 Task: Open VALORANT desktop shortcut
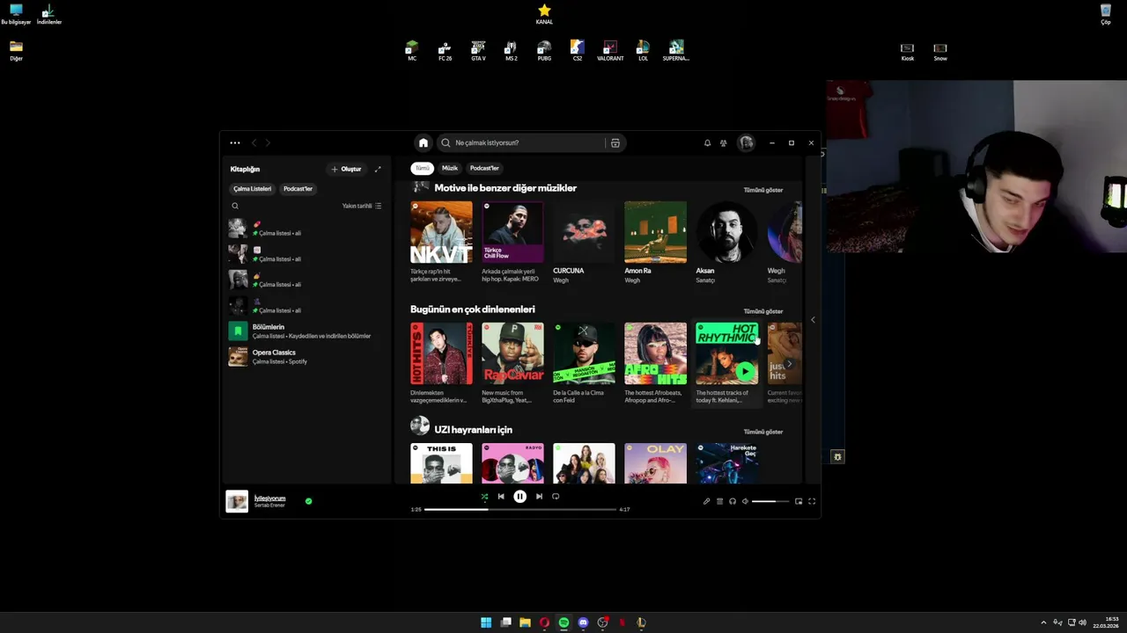(610, 51)
